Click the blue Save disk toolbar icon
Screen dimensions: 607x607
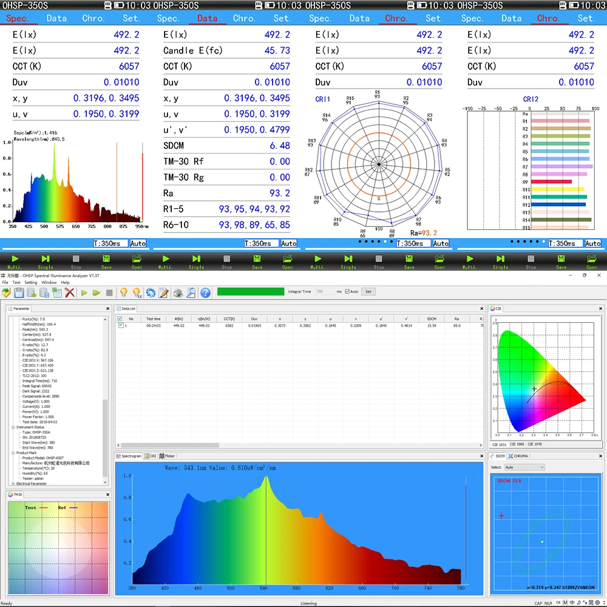pos(19,293)
